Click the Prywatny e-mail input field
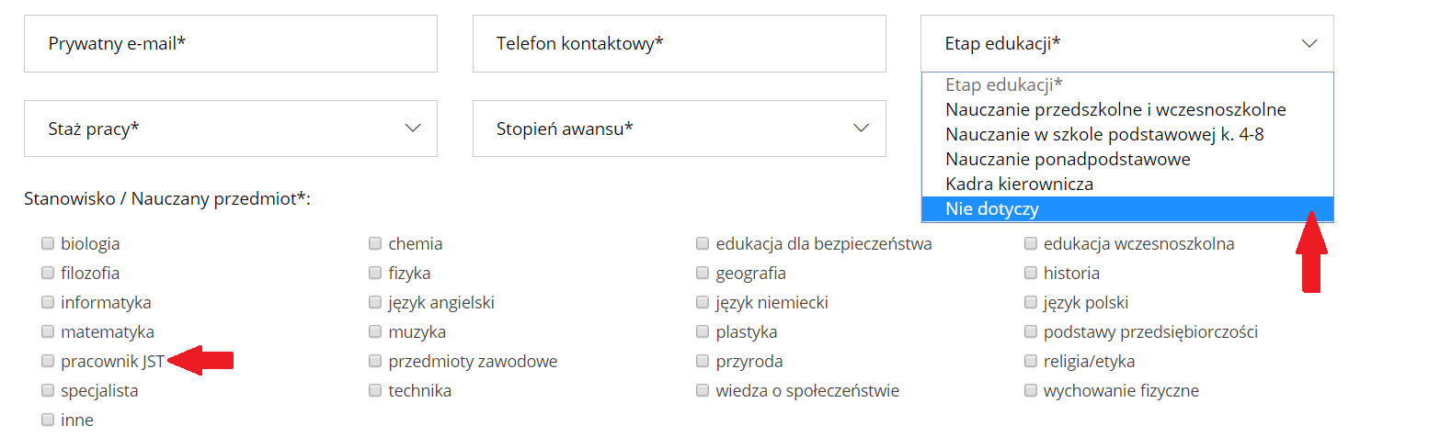 click(x=230, y=43)
